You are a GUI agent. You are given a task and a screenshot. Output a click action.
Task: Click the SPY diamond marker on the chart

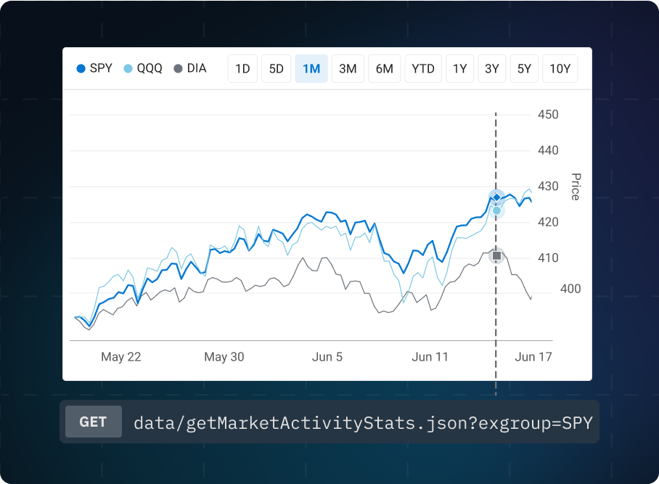[x=495, y=196]
